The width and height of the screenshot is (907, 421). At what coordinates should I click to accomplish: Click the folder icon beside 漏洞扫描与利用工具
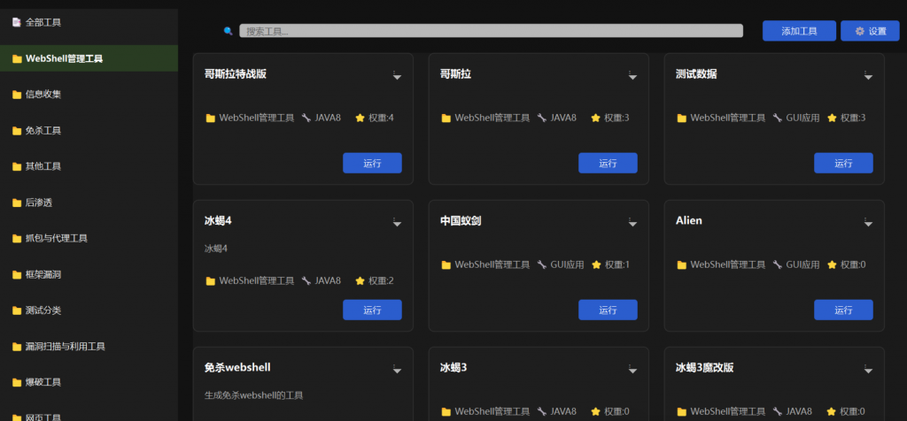(x=17, y=347)
